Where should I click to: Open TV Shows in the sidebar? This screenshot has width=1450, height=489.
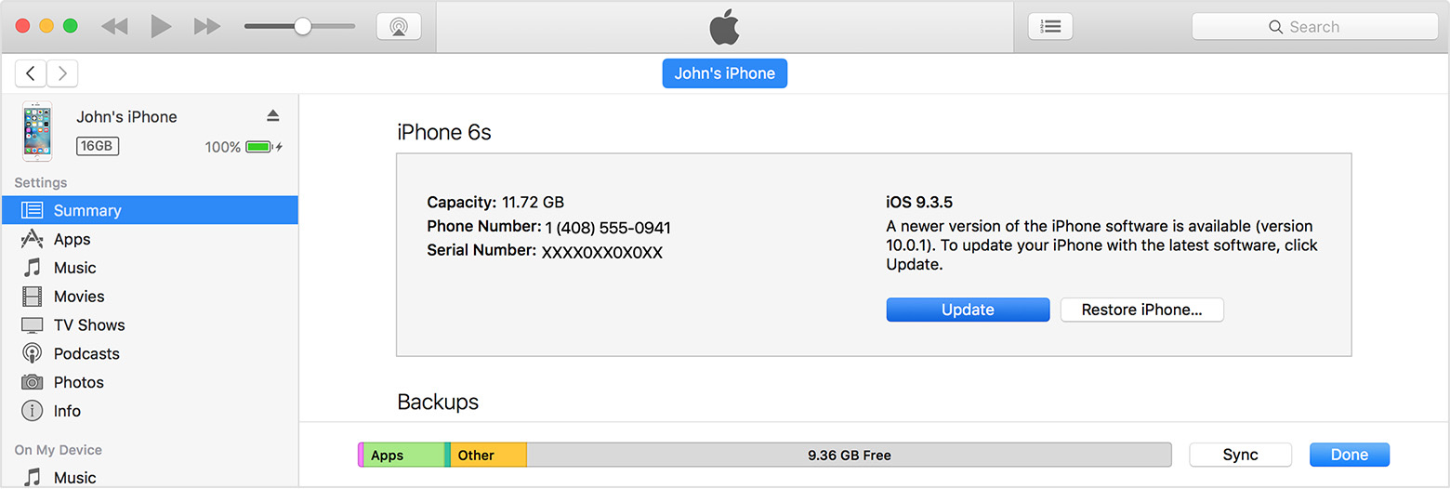pyautogui.click(x=150, y=325)
